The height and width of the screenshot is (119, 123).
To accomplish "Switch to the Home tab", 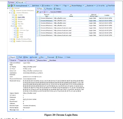I will tap(11, 3).
